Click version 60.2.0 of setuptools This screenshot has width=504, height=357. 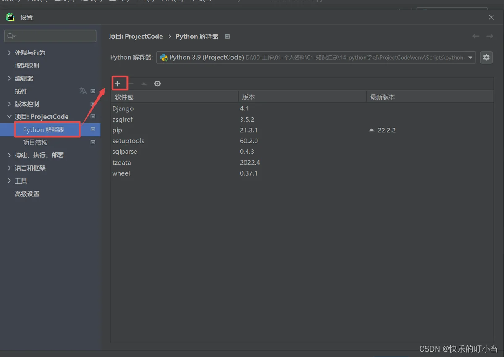coord(249,141)
